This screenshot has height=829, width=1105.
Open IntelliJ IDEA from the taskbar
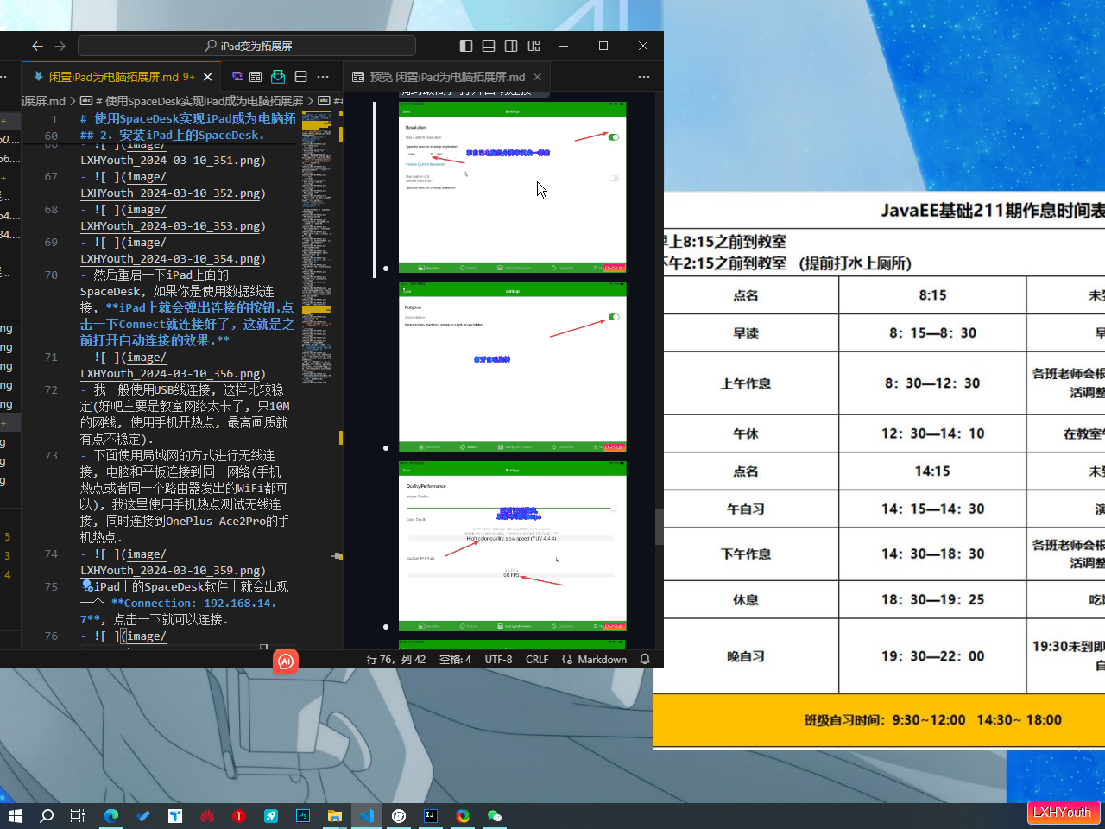[431, 815]
